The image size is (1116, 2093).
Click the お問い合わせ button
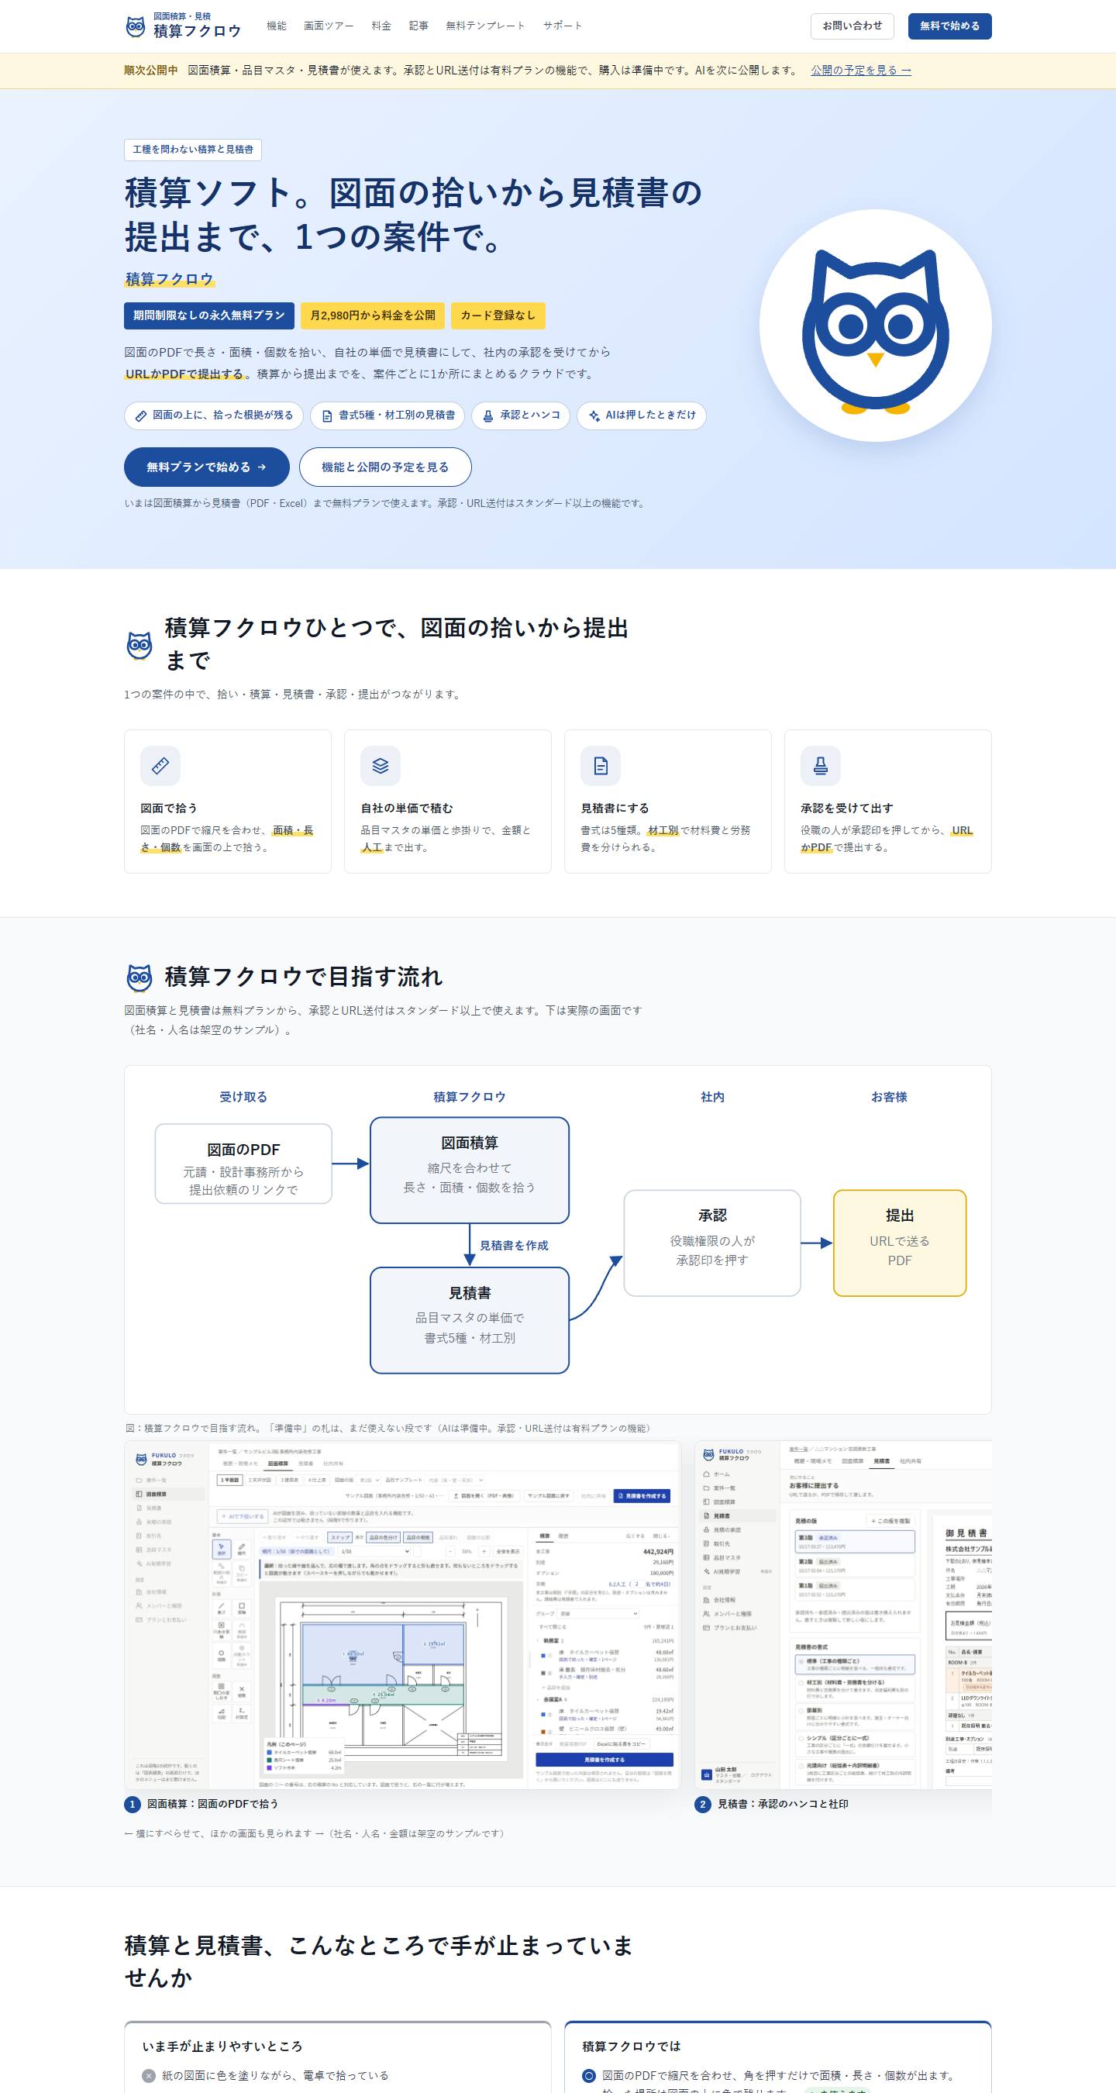coord(852,26)
